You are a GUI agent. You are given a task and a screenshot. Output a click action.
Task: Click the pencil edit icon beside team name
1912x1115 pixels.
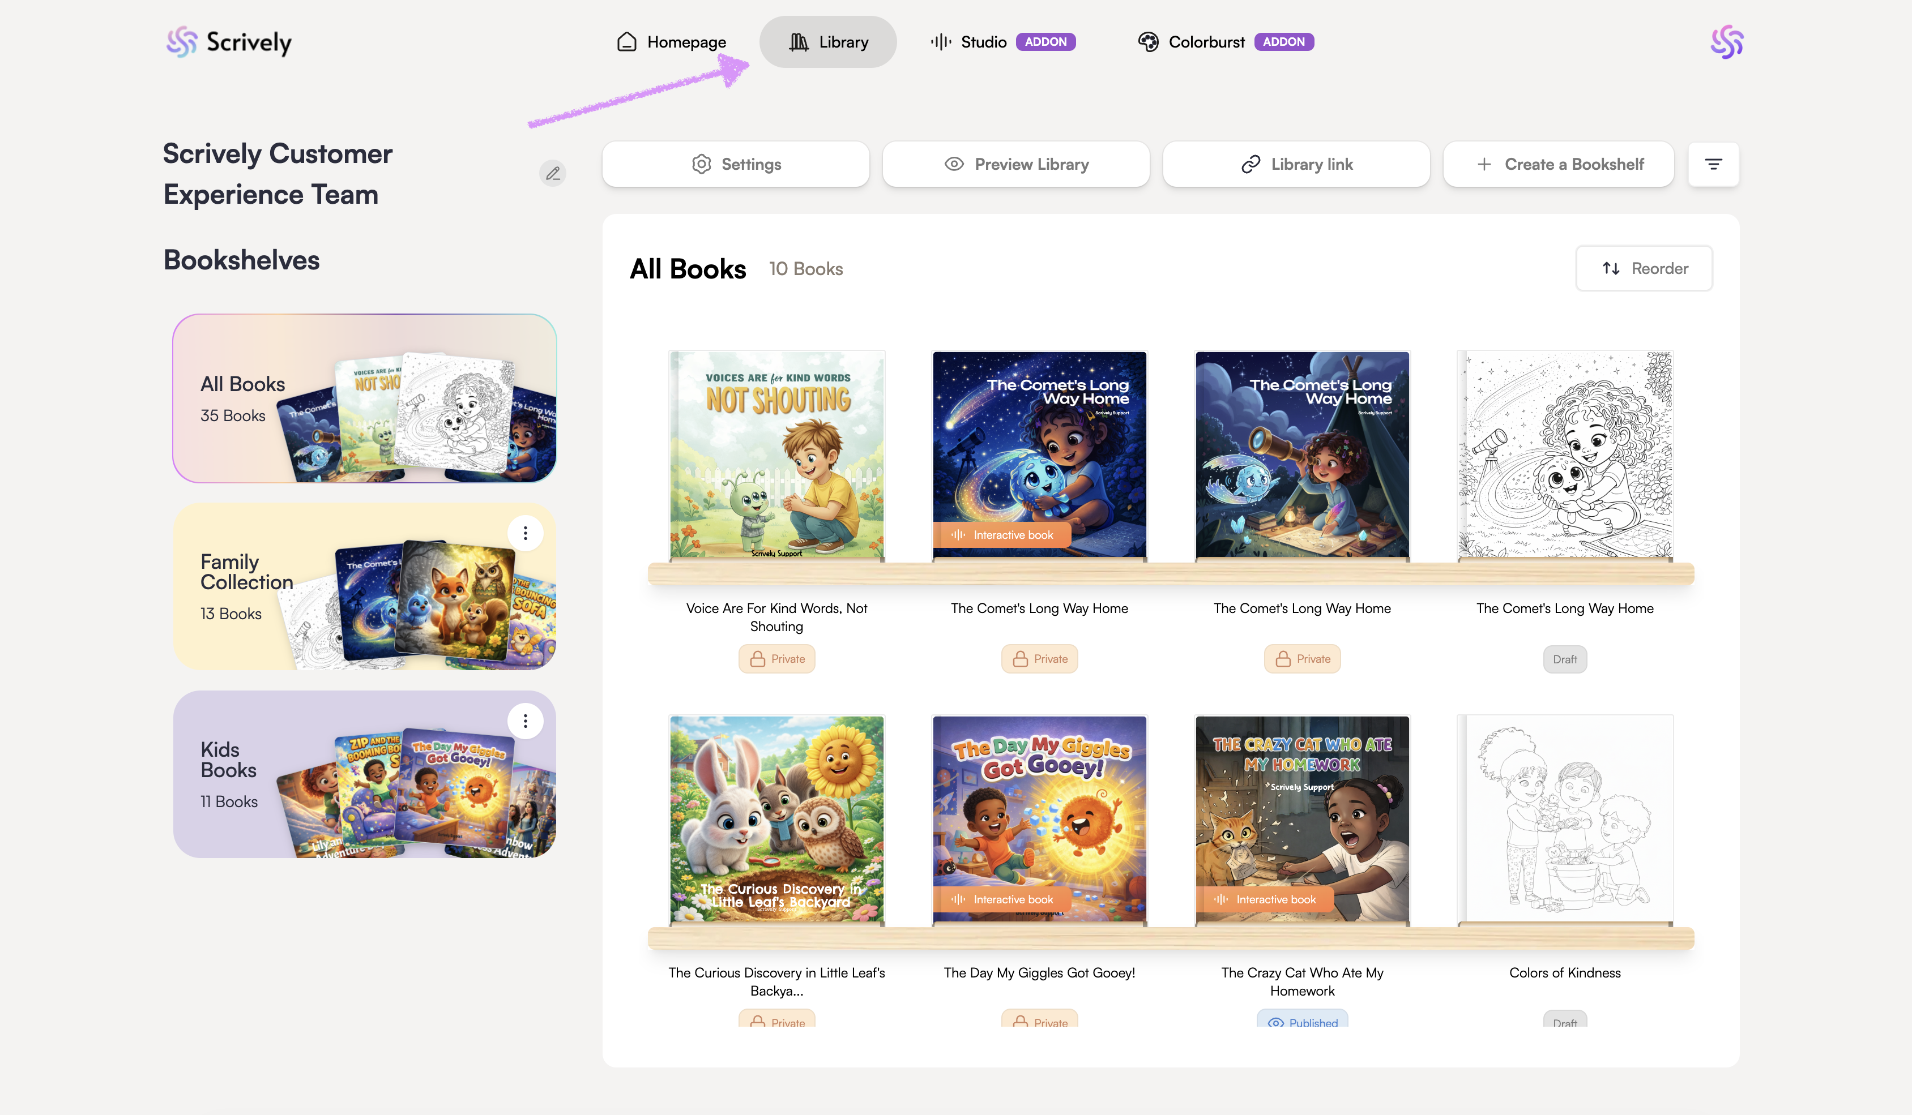coord(552,173)
